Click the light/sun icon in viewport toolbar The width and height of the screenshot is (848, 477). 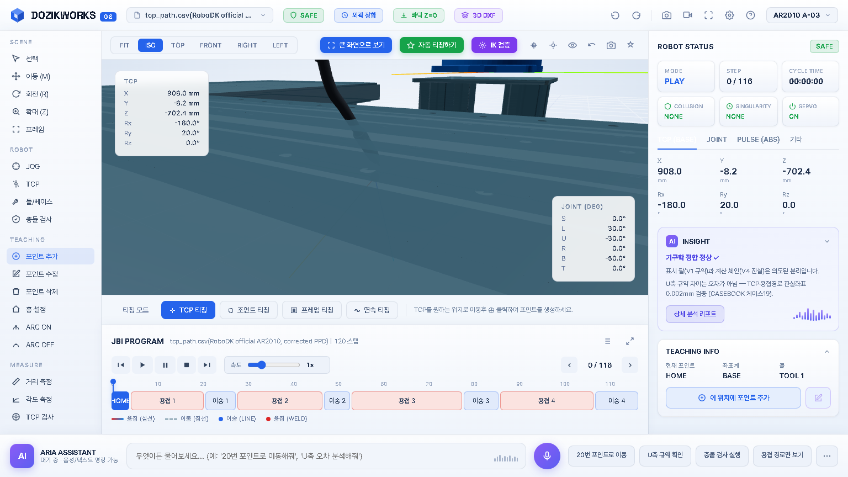point(553,45)
